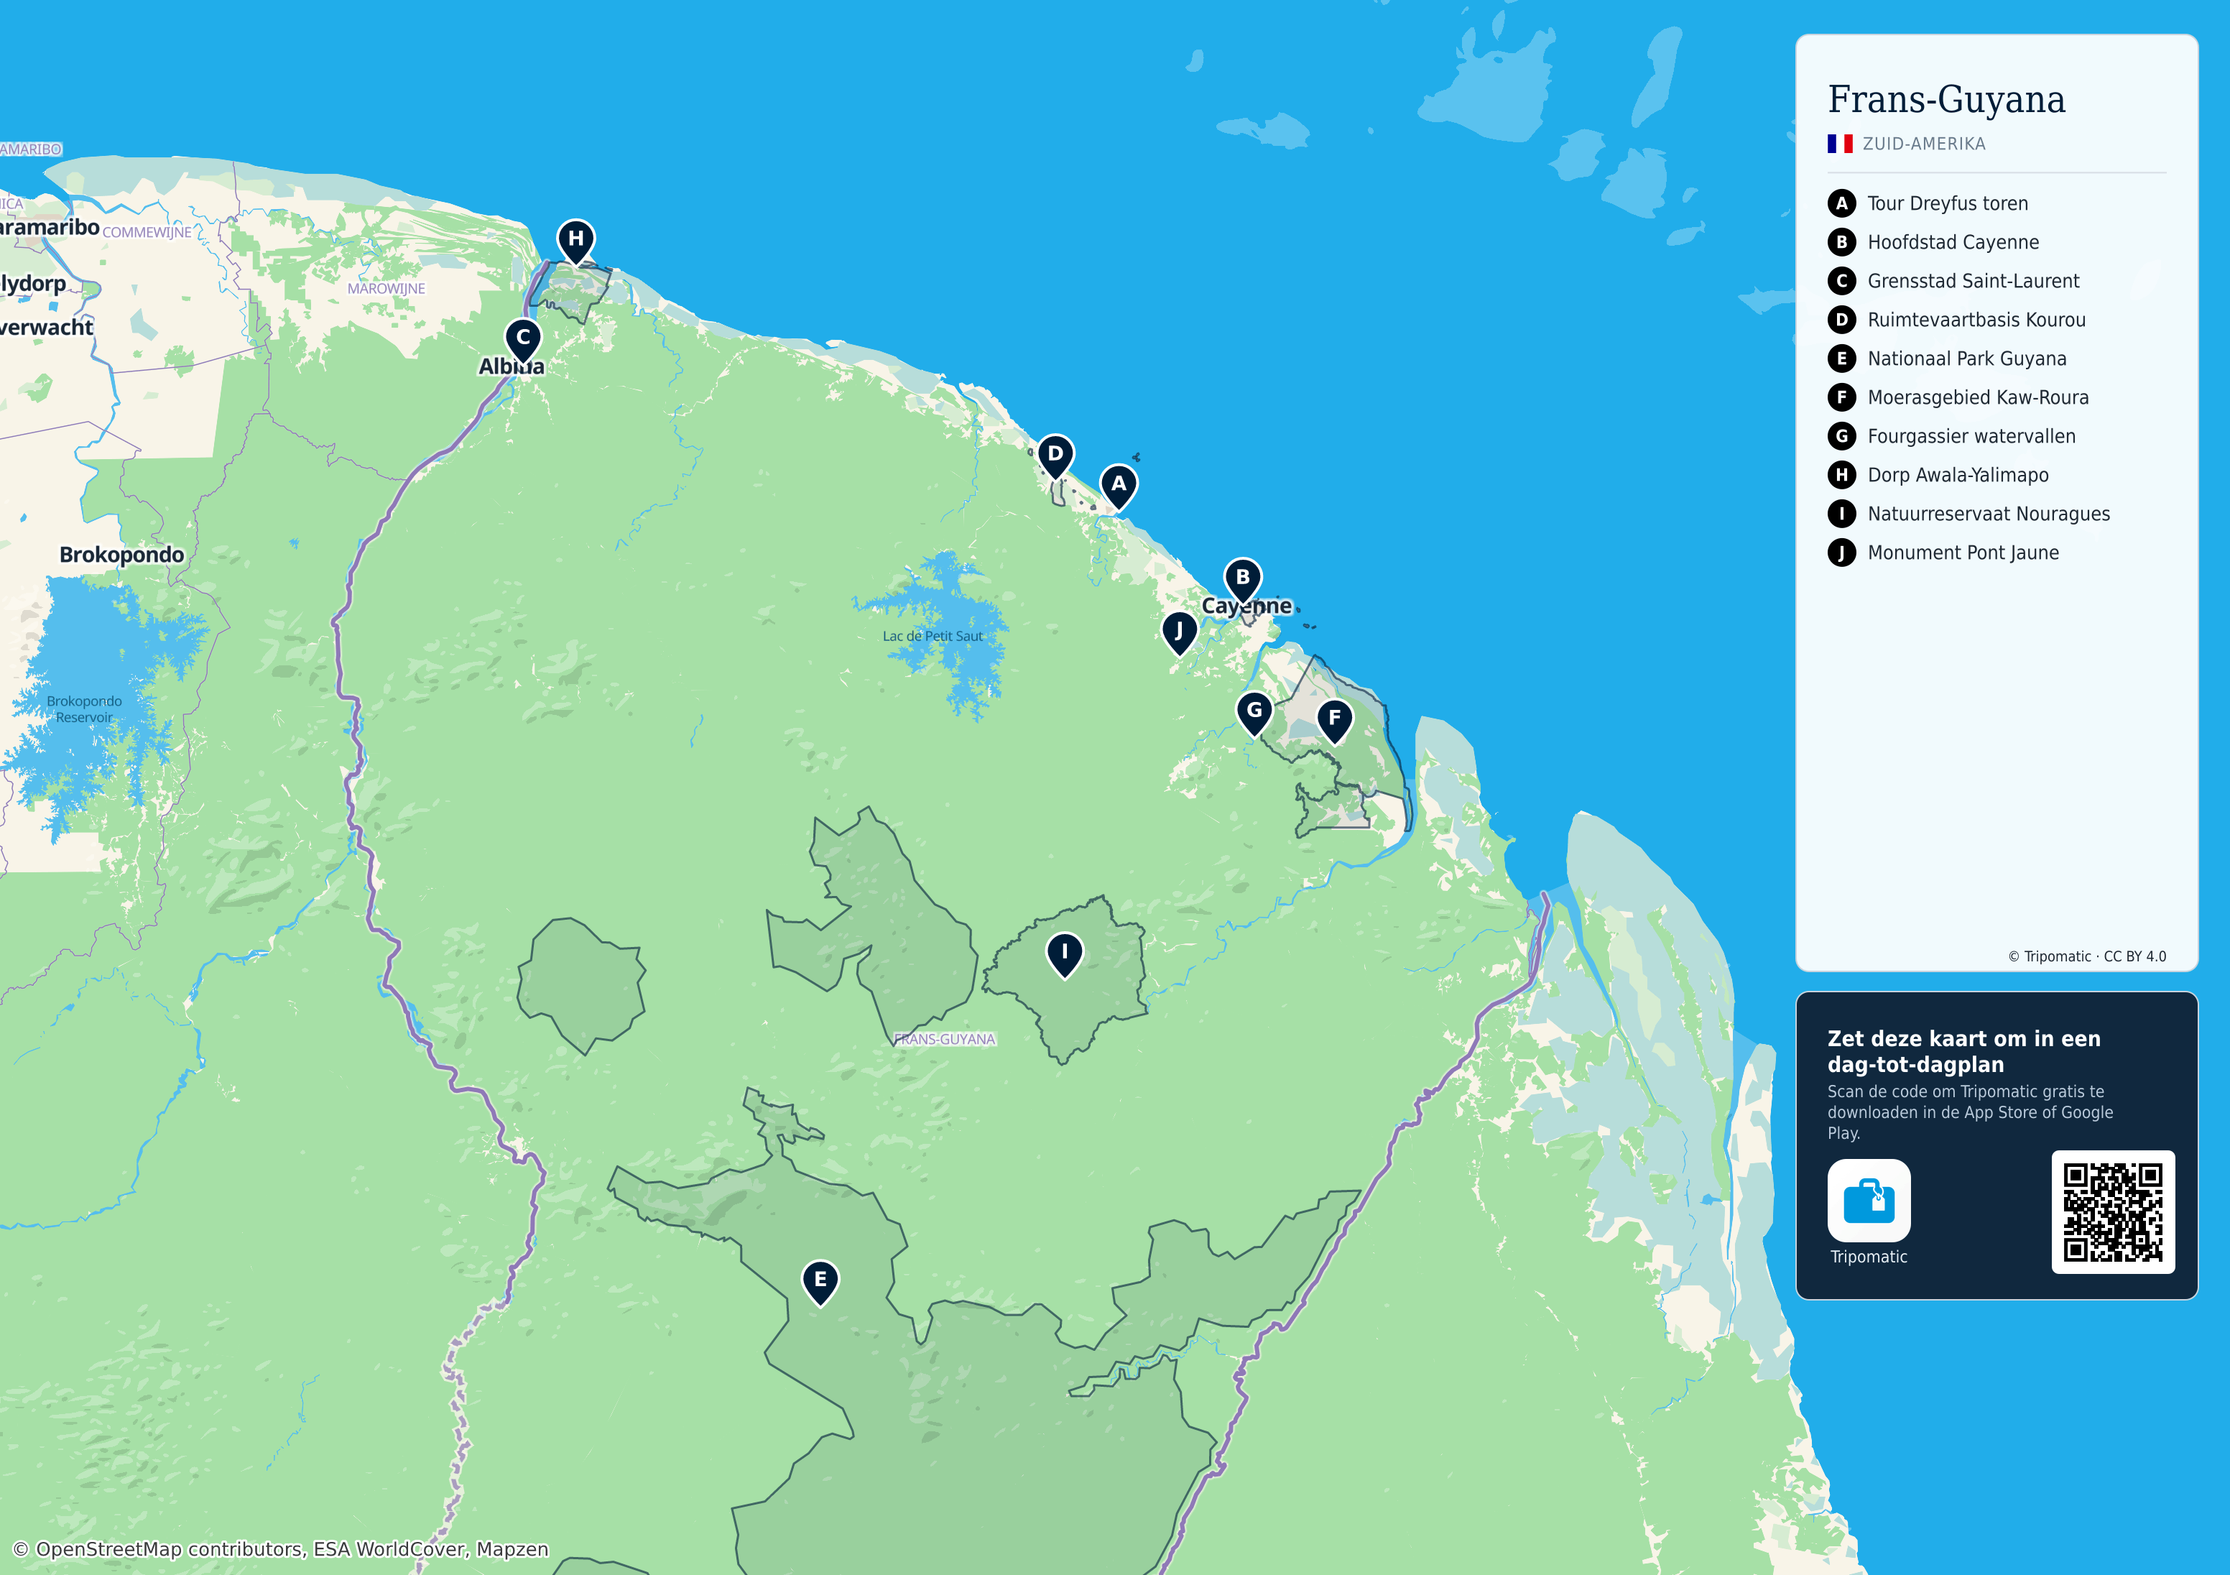Screen dimensions: 2230x1575
Task: Click the Lac de Petit Saut label
Action: tap(933, 637)
